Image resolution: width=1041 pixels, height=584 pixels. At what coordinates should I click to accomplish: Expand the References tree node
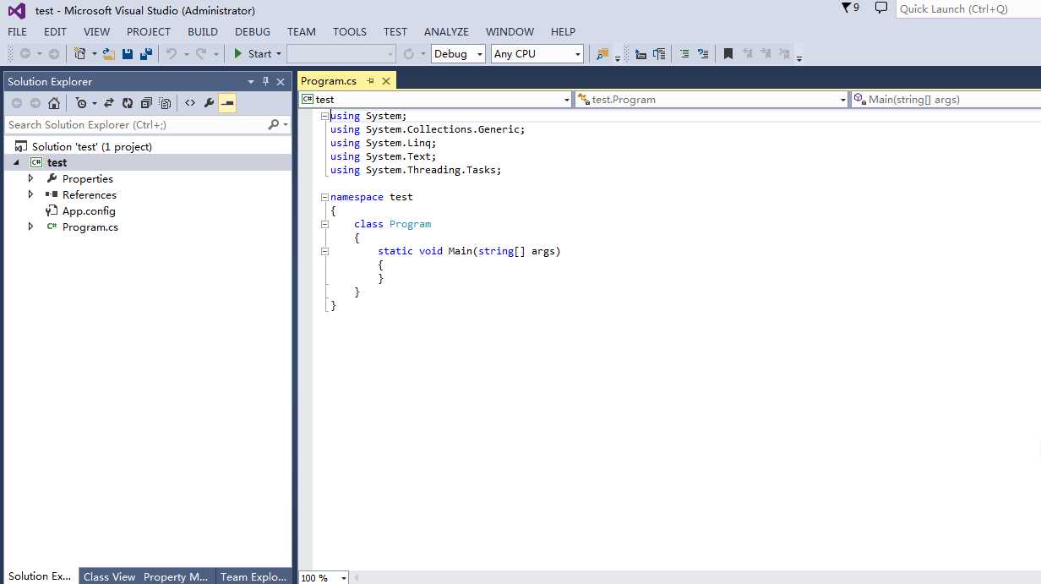click(x=31, y=194)
